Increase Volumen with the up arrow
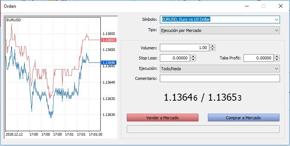The width and height of the screenshot is (290, 146). click(213, 46)
